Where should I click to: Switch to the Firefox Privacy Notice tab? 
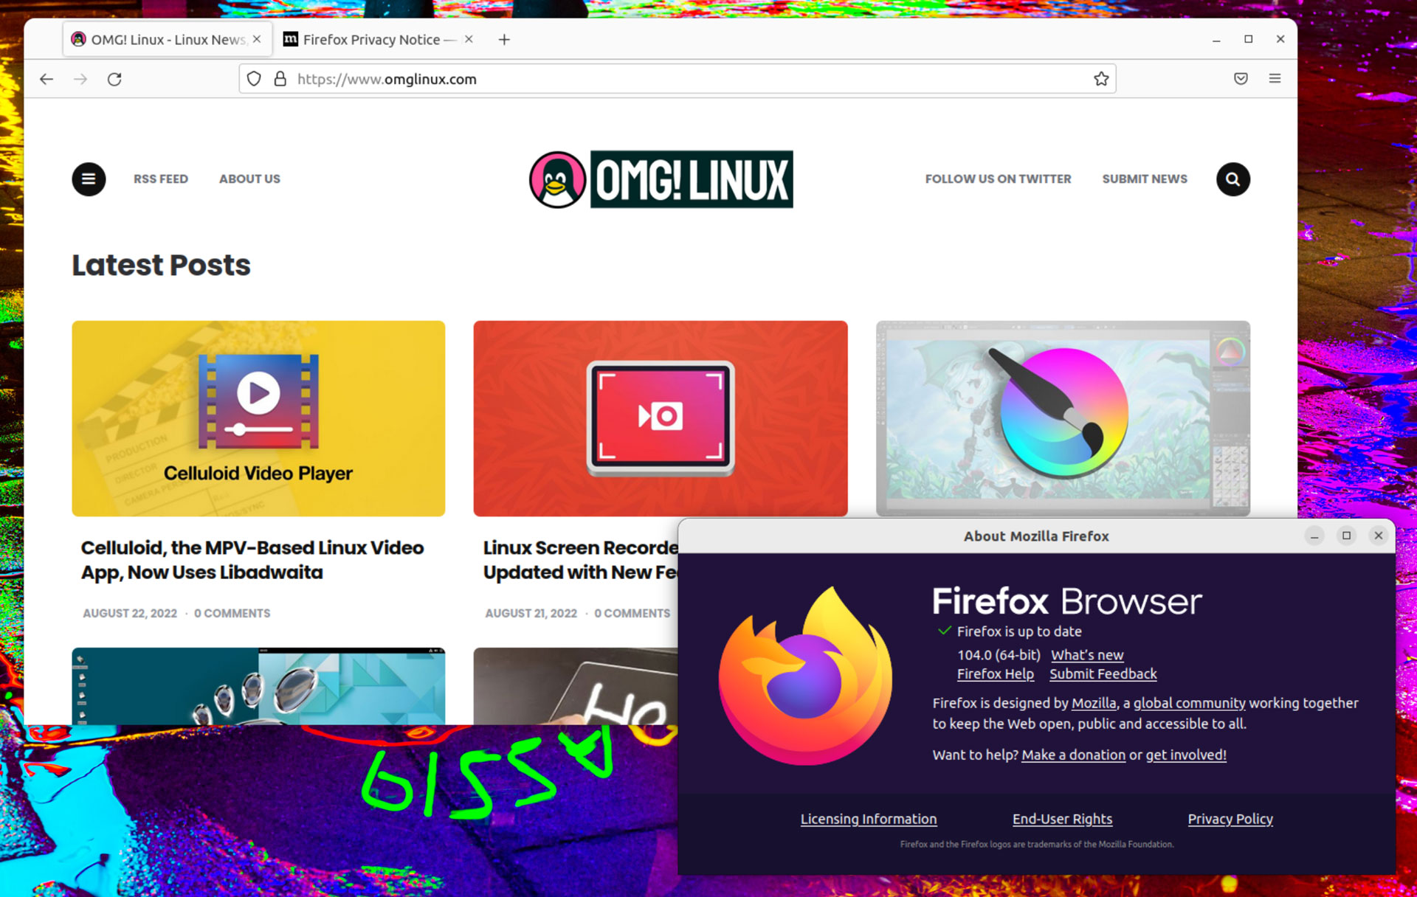pos(379,40)
